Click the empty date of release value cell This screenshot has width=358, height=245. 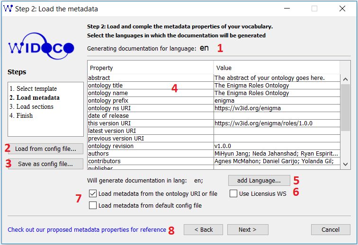coord(277,115)
